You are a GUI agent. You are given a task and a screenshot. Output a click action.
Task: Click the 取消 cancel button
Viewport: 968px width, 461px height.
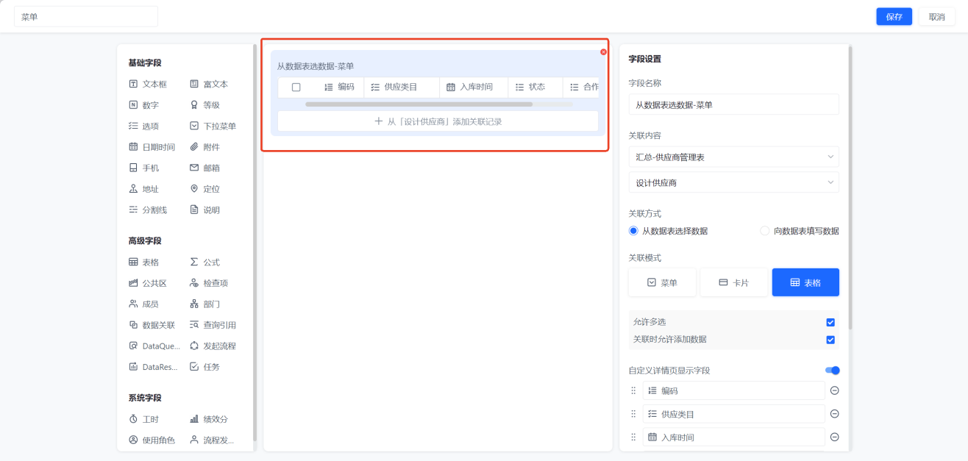(x=936, y=17)
